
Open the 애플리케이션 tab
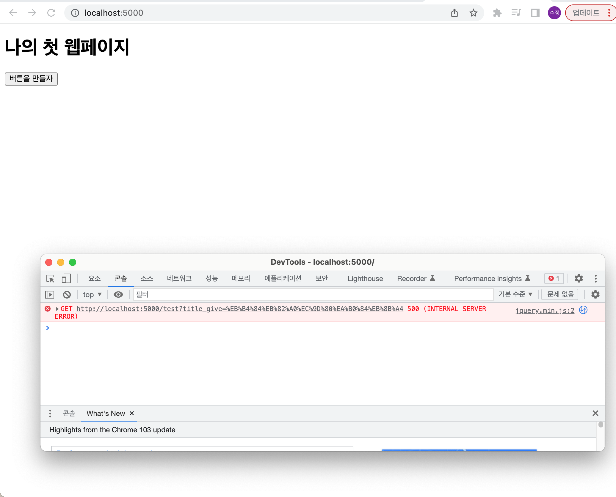(283, 278)
